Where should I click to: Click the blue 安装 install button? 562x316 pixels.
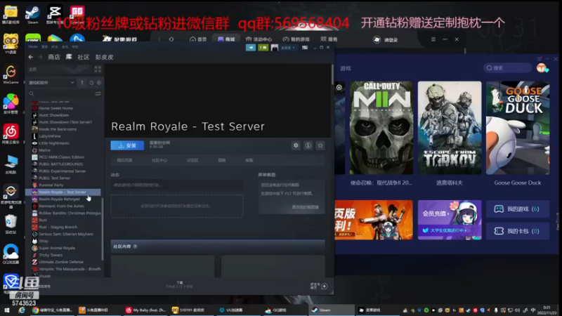point(127,145)
